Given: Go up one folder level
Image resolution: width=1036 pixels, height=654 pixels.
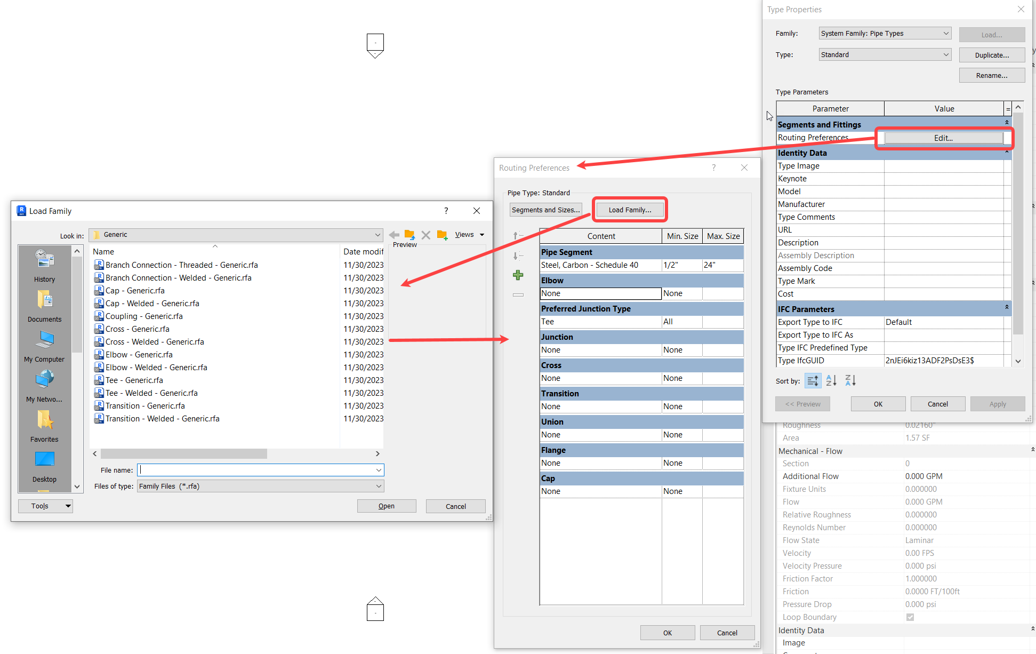Looking at the screenshot, I should [409, 235].
